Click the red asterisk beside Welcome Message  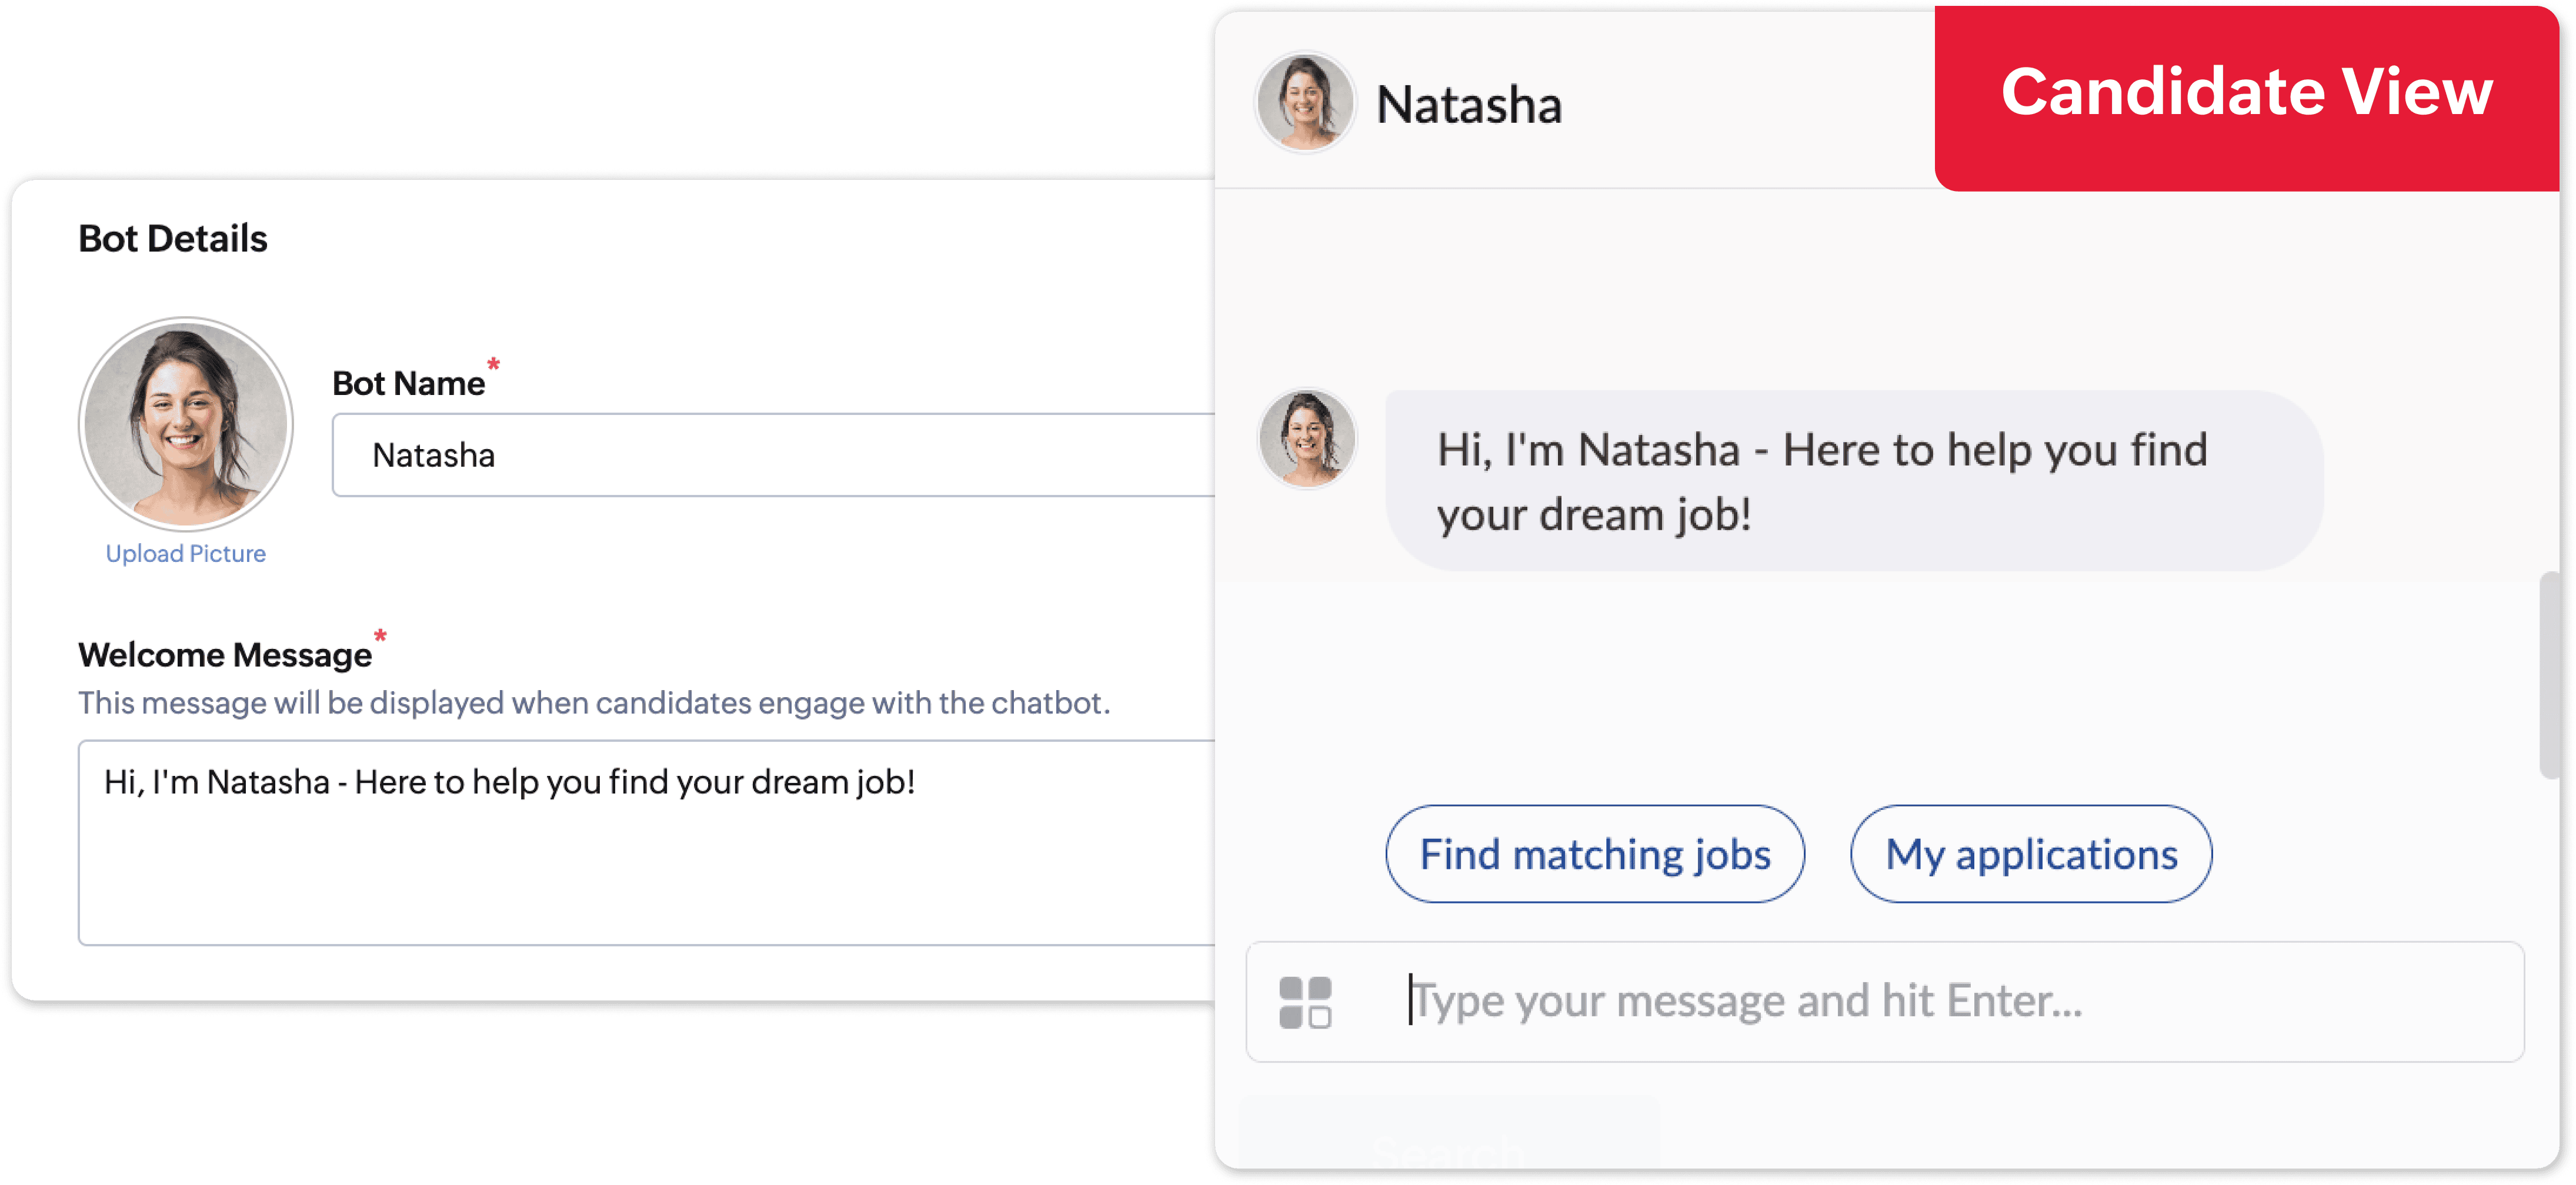pyautogui.click(x=380, y=635)
